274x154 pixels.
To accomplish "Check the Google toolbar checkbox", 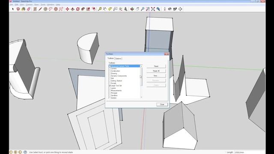I will point(110,83).
